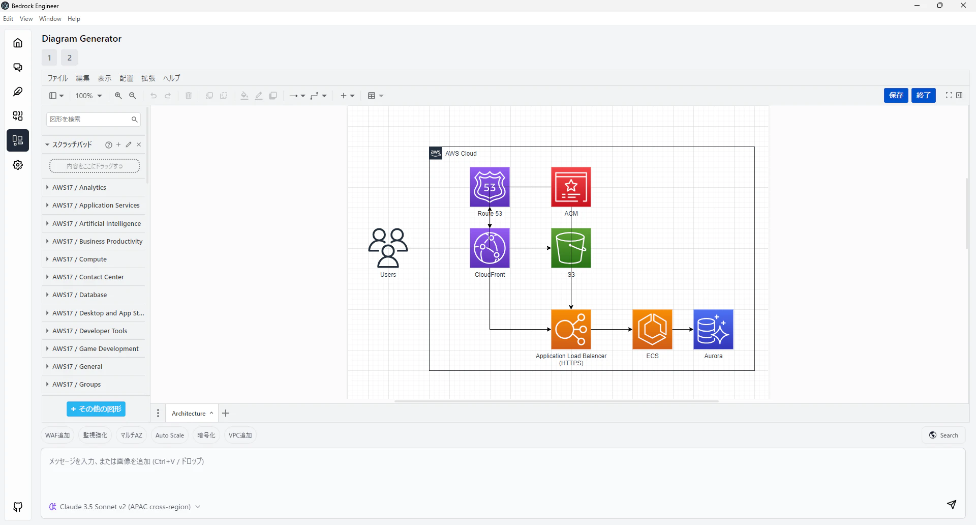Open the waypoint style dropdown

point(318,96)
